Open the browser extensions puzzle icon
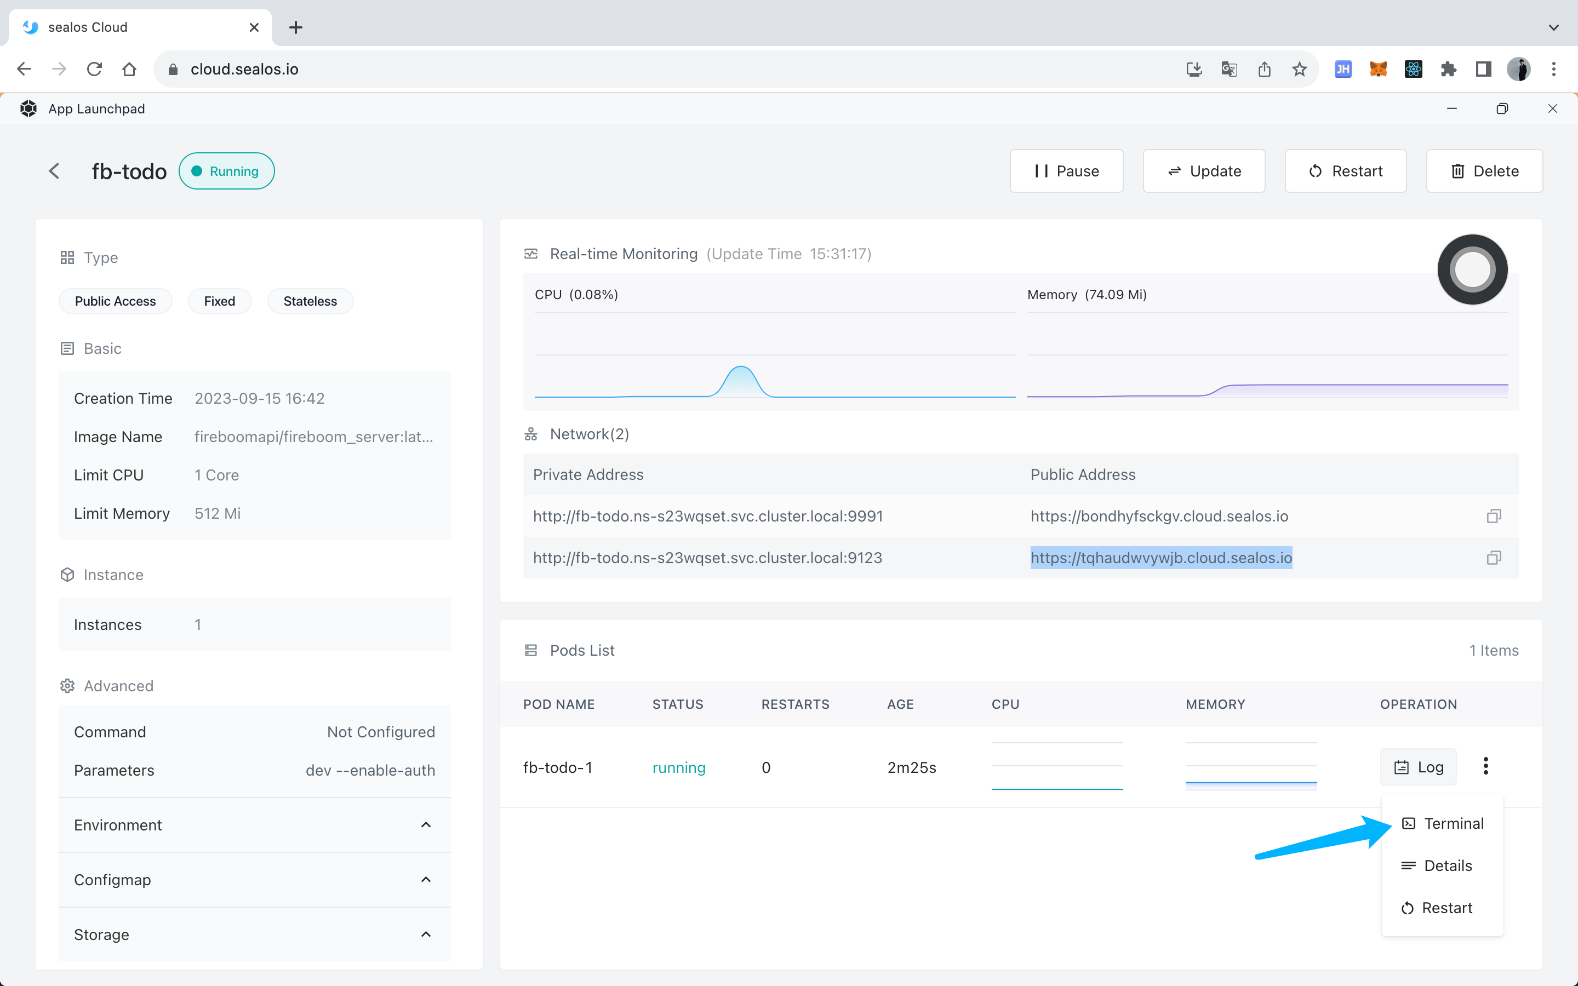 coord(1448,69)
